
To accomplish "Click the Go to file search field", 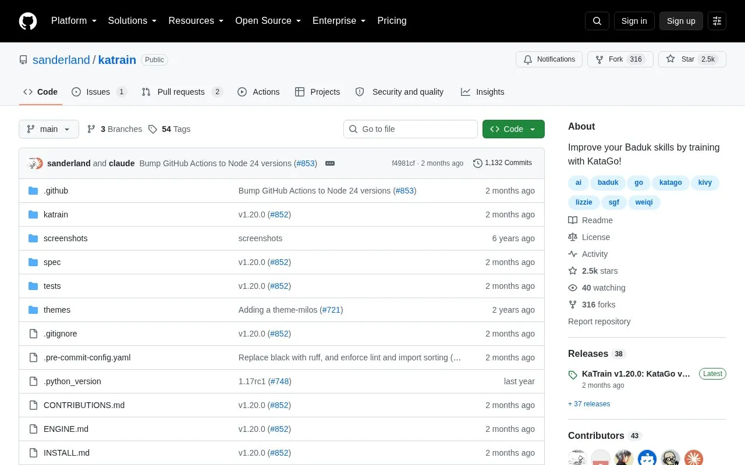I will (x=410, y=129).
